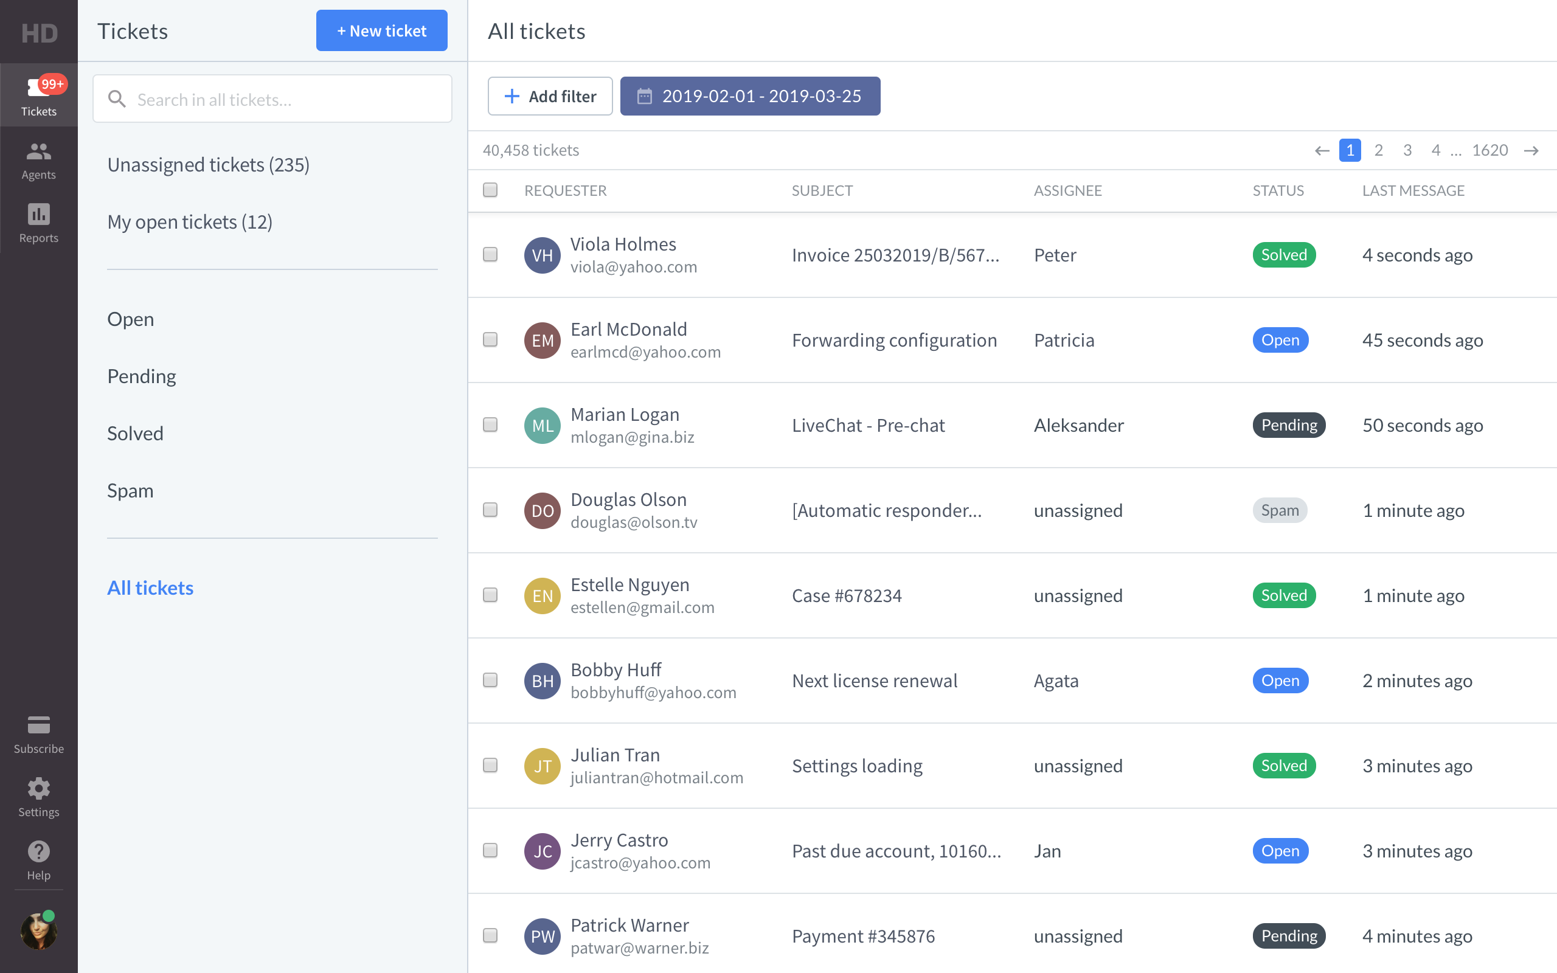Image resolution: width=1557 pixels, height=973 pixels.
Task: Jump to page 1620
Action: point(1489,151)
